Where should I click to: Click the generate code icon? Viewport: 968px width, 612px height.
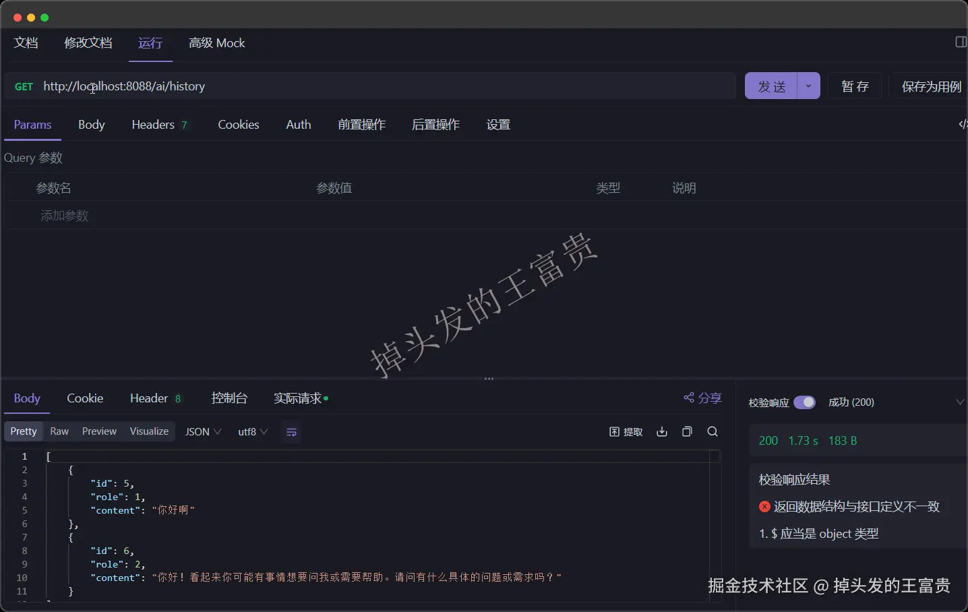point(963,124)
